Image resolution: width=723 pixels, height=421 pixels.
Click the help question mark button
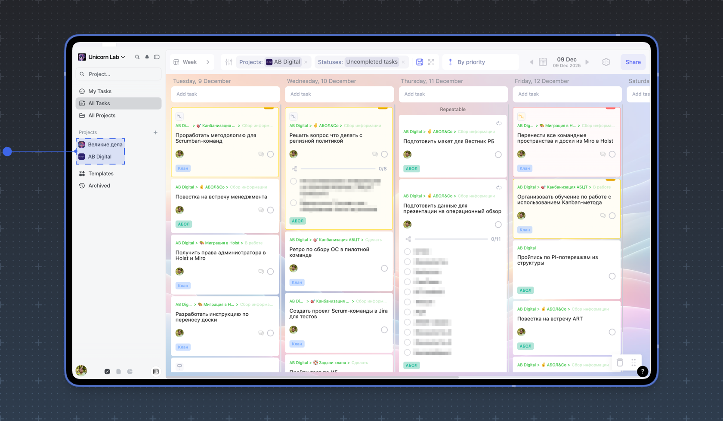tap(642, 372)
